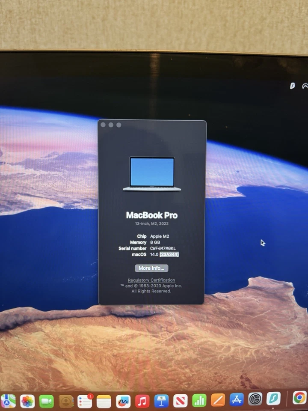Click the 13-inch, M2, 2022 subtitle

(152, 223)
